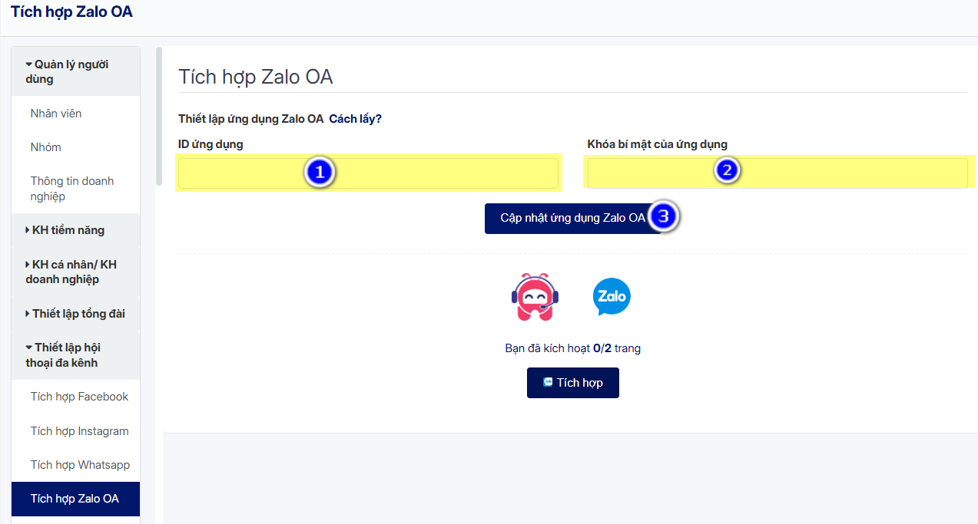Screen dimensions: 978x524
Task: Open the Cách lấy? help link
Action: [355, 119]
